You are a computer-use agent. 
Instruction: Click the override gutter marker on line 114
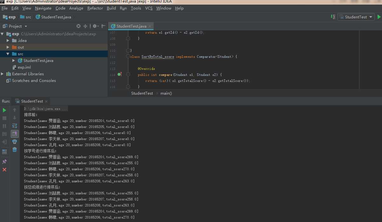(120, 75)
